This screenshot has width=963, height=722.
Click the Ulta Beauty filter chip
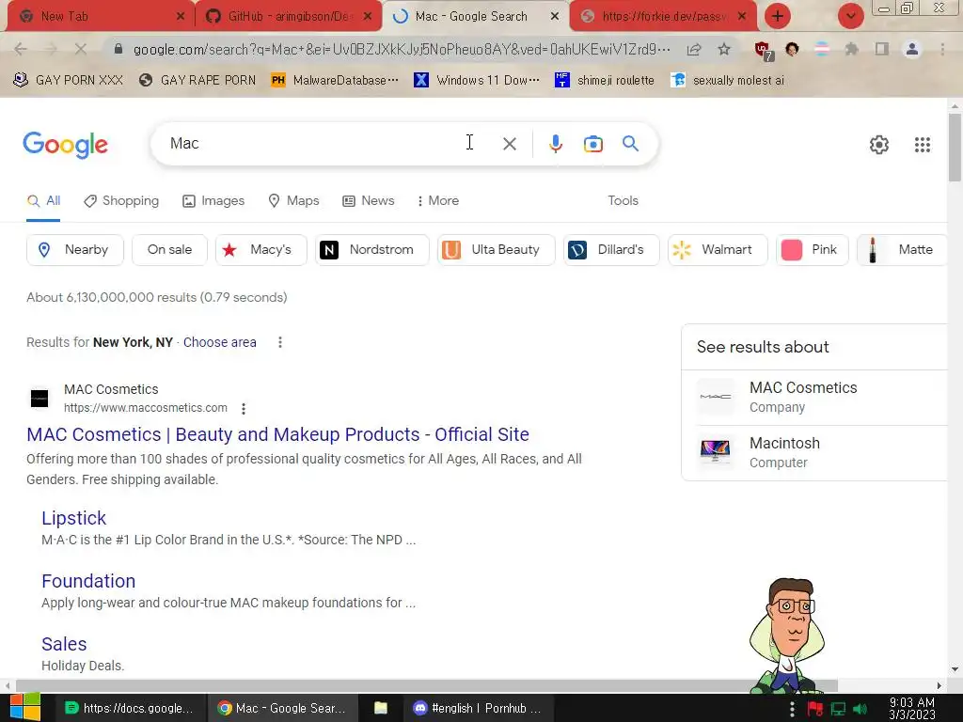point(497,250)
